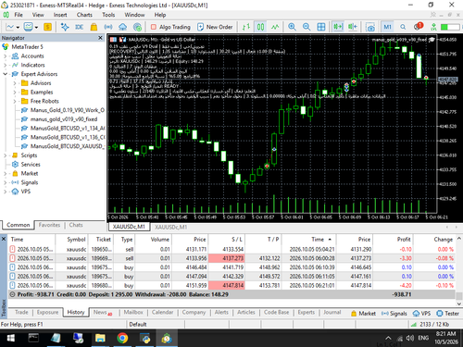The image size is (463, 347).
Task: Switch chart to line chart mode
Action: coord(275,27)
